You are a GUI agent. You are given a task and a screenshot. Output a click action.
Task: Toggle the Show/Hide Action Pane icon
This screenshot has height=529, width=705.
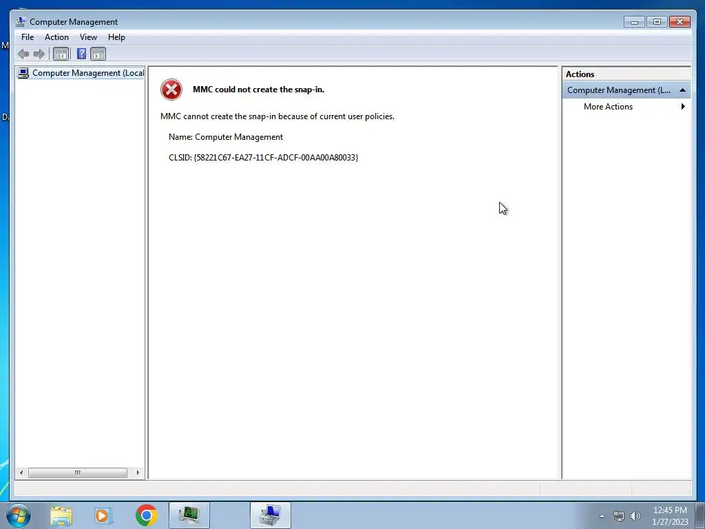pyautogui.click(x=98, y=54)
